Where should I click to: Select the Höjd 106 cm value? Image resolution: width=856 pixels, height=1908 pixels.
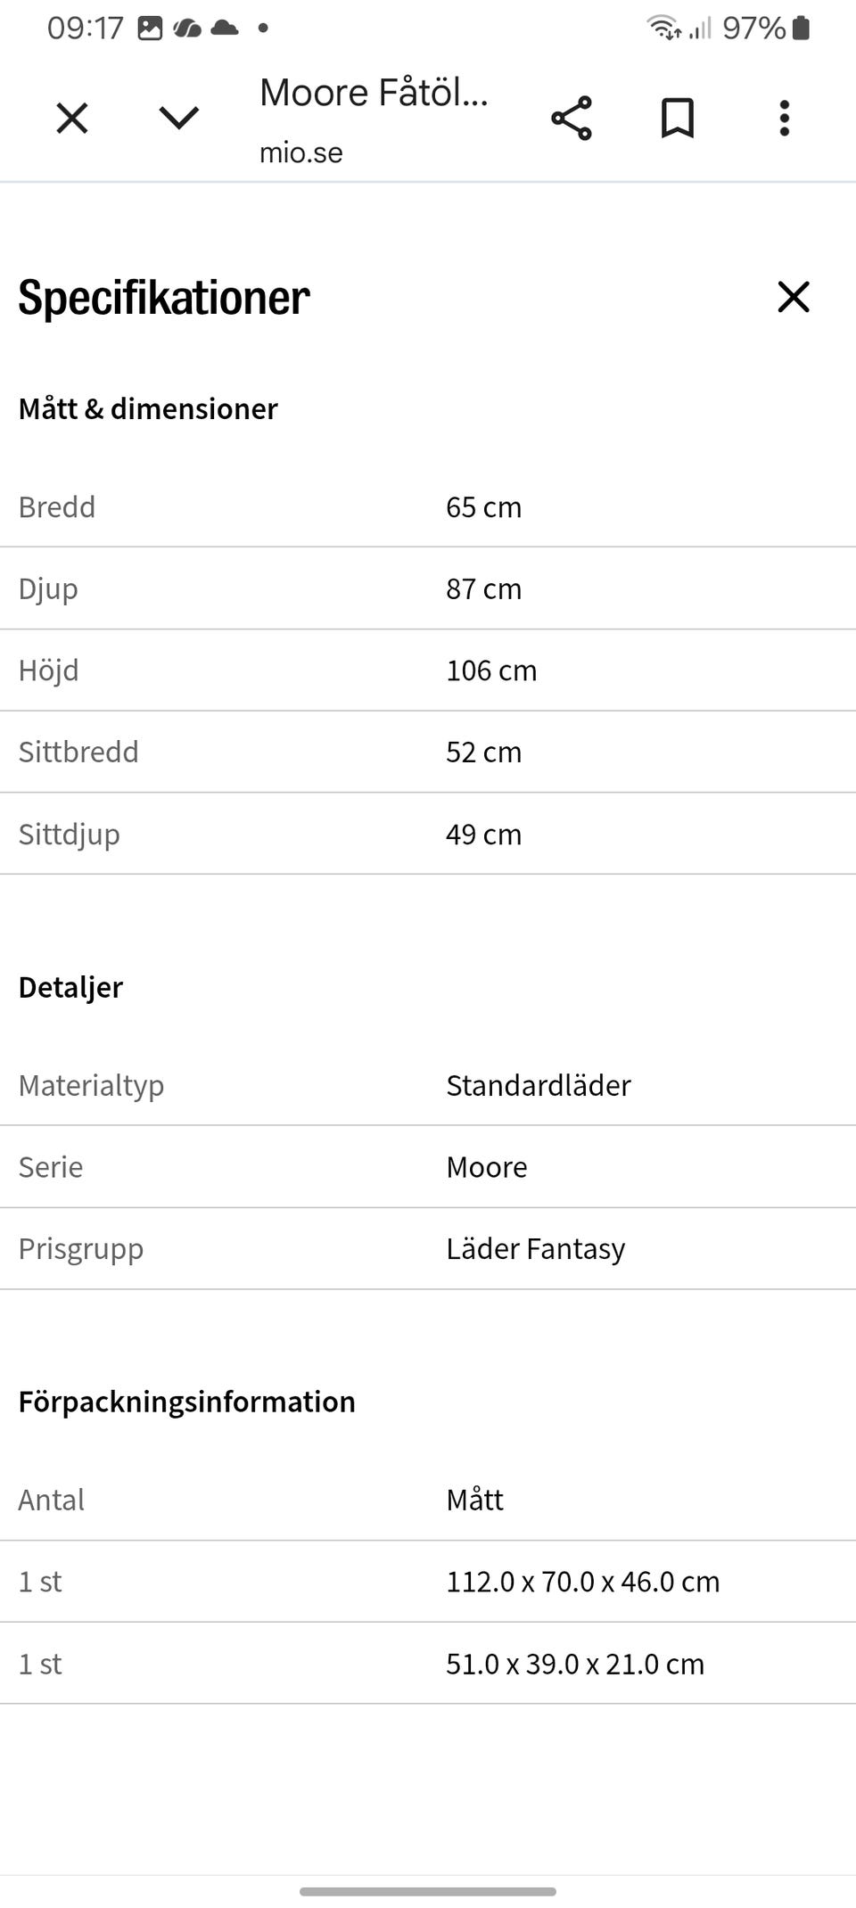click(x=491, y=670)
